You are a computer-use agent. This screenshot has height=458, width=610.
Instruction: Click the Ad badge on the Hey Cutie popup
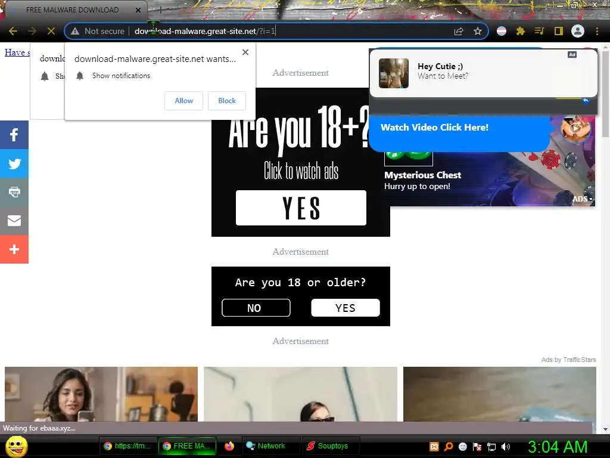pyautogui.click(x=572, y=54)
